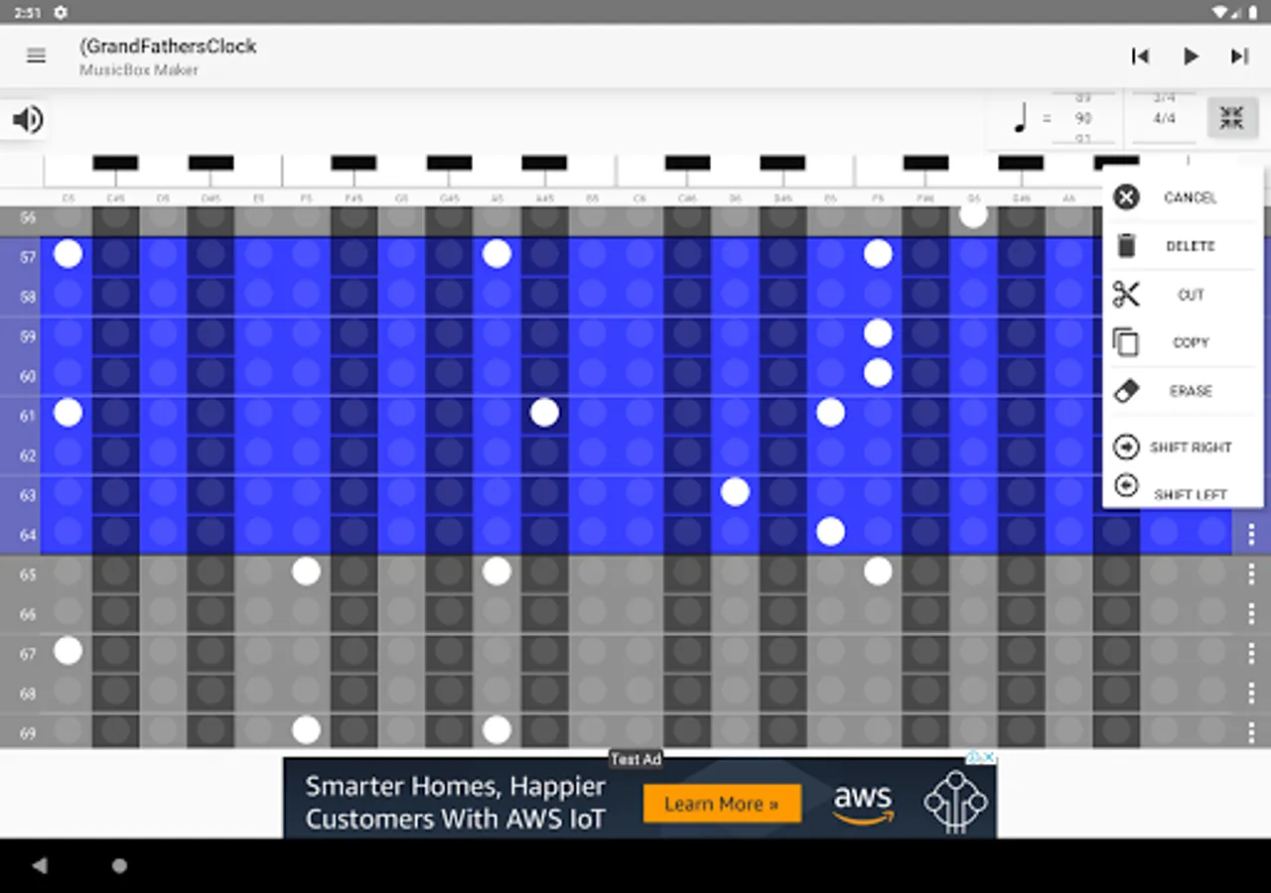Tap the speaker volume icon
Viewport: 1271px width, 893px height.
tap(28, 120)
